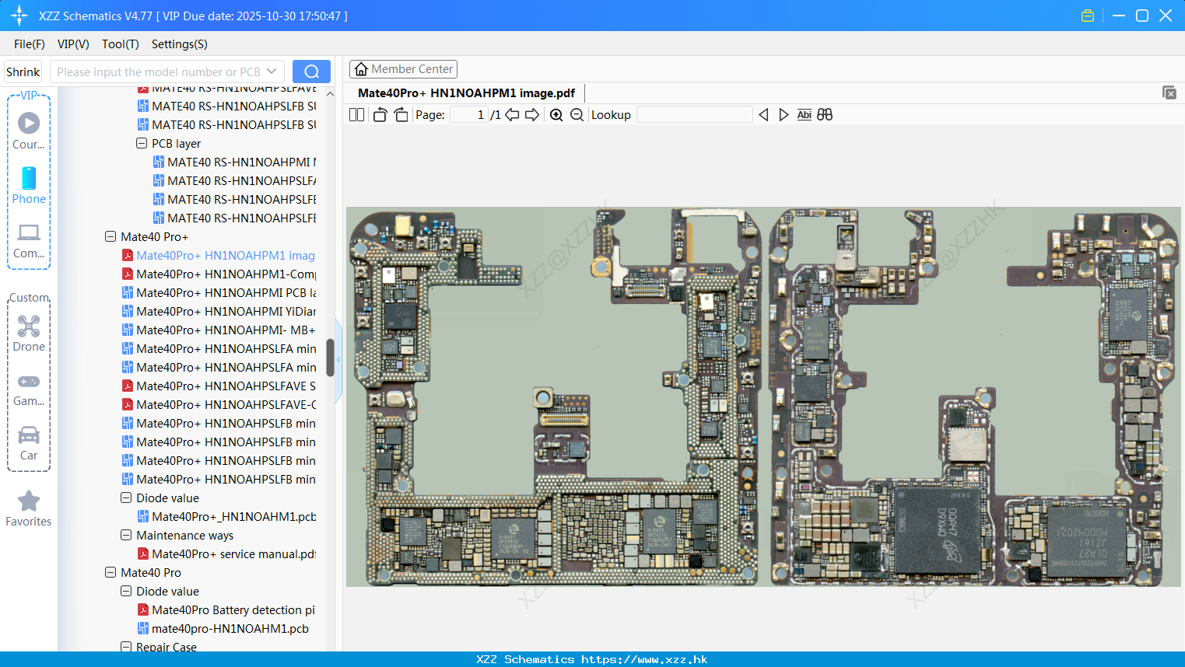Open Mate40Pro+_HN1NOAHM1.pcb diode file

coord(226,516)
